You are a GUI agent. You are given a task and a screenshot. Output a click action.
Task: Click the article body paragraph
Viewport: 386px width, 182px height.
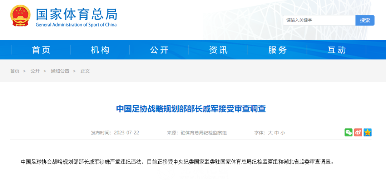click(x=178, y=162)
